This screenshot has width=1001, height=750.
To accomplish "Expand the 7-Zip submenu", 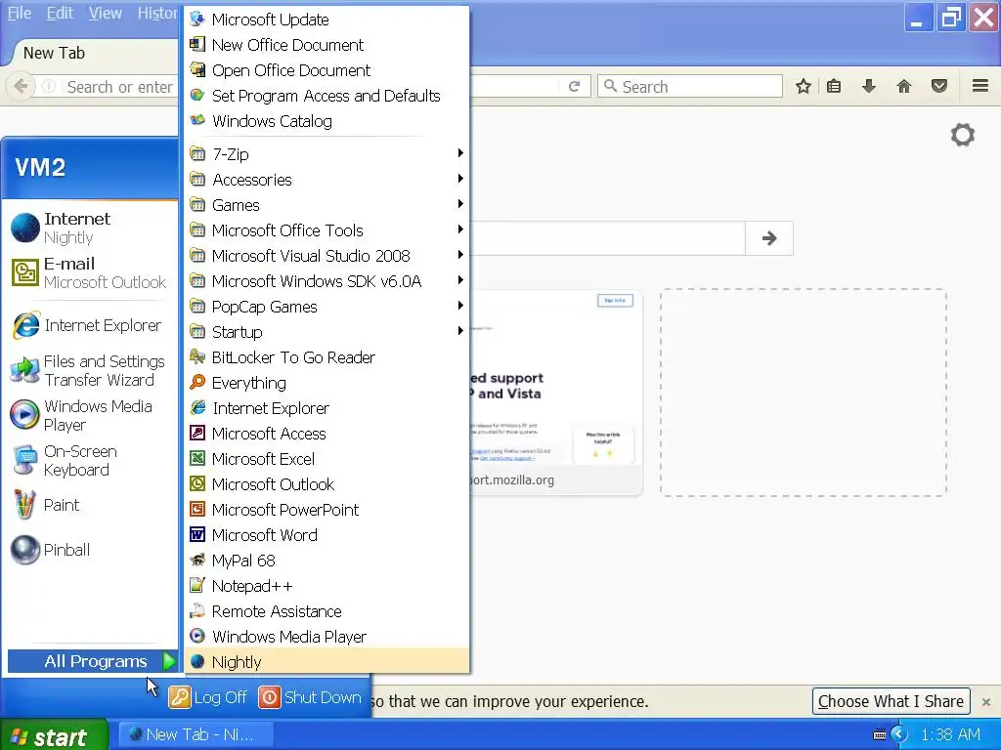I will [326, 153].
